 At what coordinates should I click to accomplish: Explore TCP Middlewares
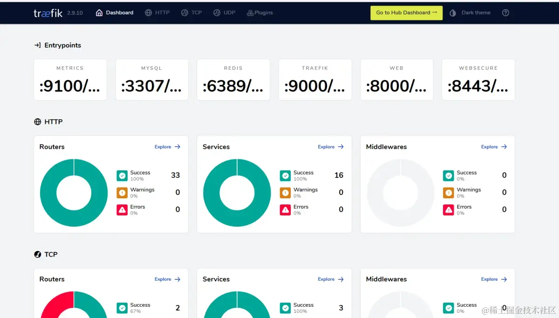[494, 279]
